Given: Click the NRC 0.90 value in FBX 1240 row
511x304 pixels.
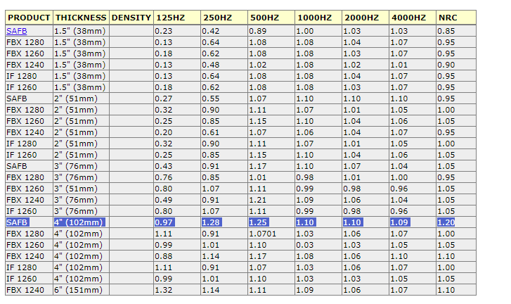Looking at the screenshot, I should click(446, 65).
